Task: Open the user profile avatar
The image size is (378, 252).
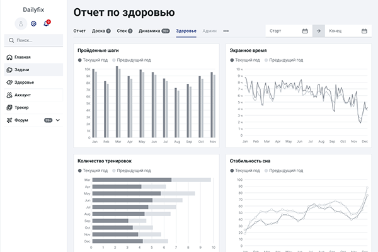Action: click(x=21, y=23)
